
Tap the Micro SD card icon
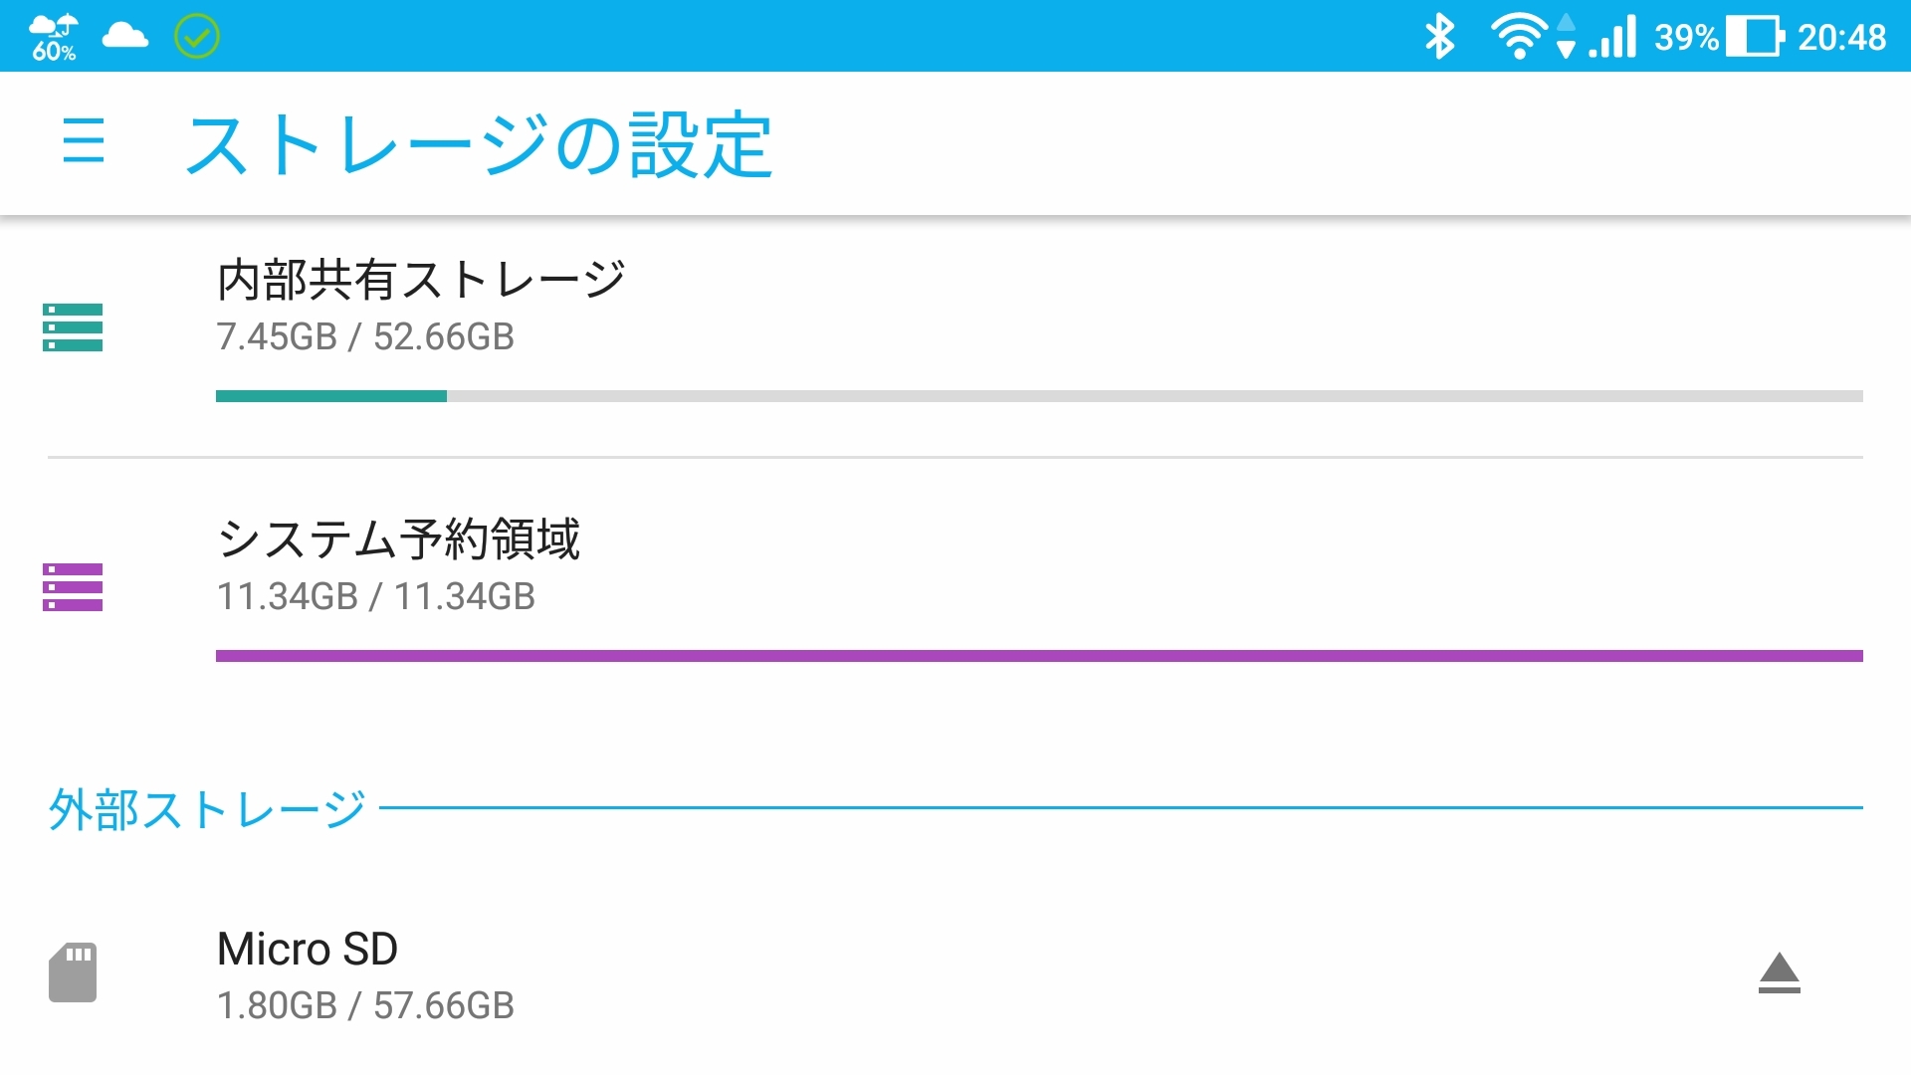click(x=73, y=972)
